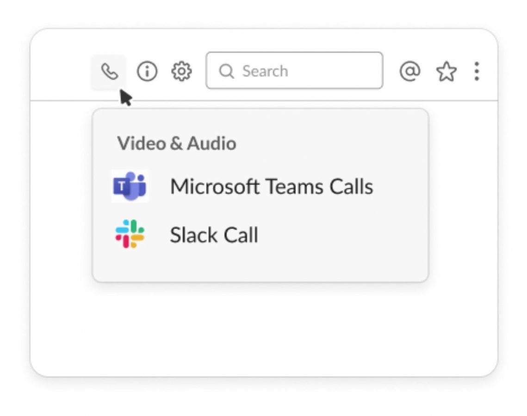The height and width of the screenshot is (416, 527).
Task: Click the phone call icon
Action: [109, 72]
